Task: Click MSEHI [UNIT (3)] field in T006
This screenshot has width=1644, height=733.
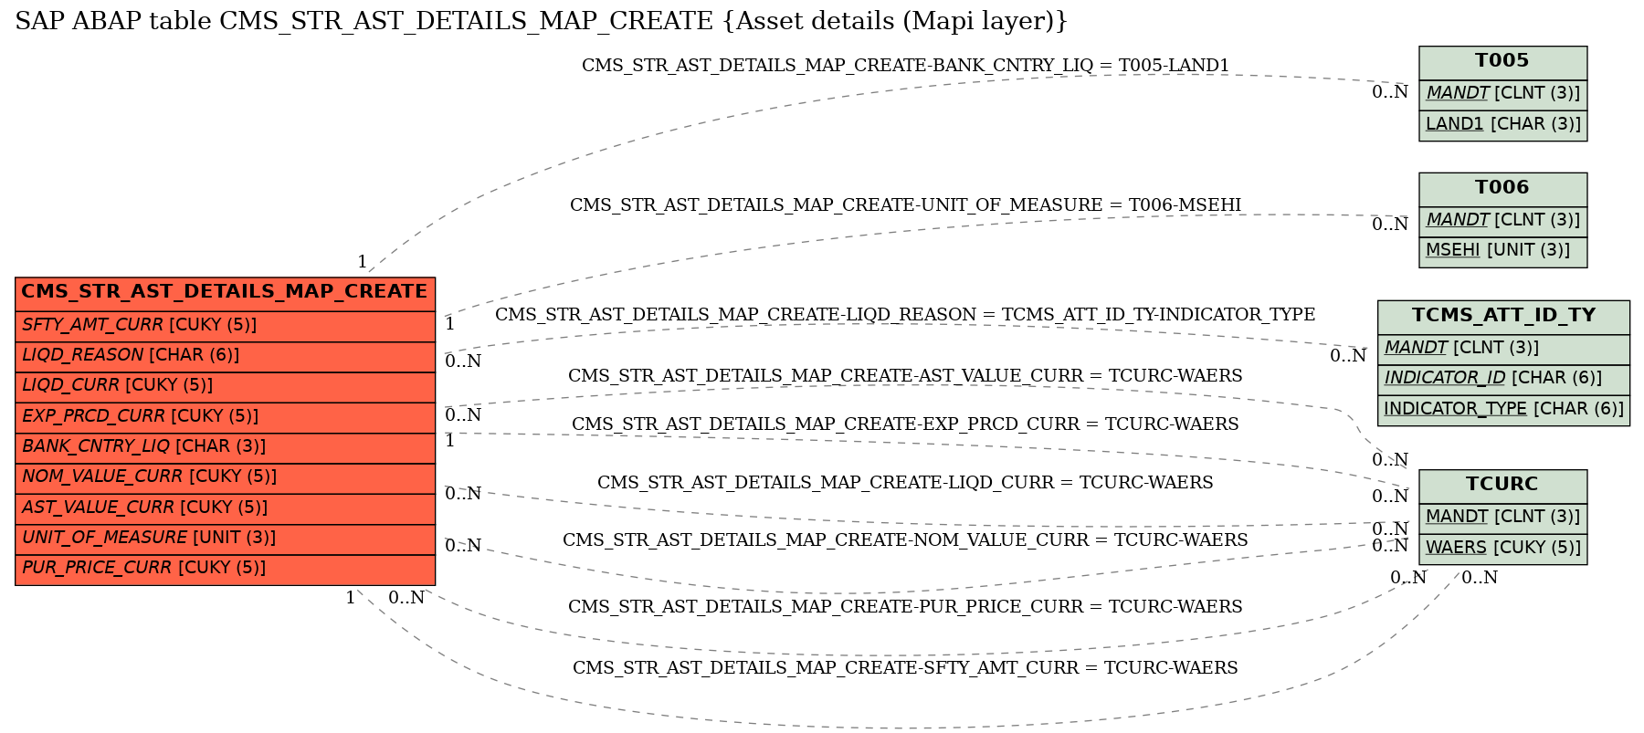Action: click(1502, 252)
